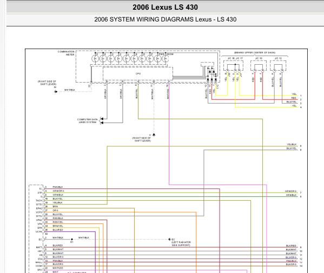This screenshot has height=273, width=324.
Task: Click the "MREL" terminal label
Action: 39,263
